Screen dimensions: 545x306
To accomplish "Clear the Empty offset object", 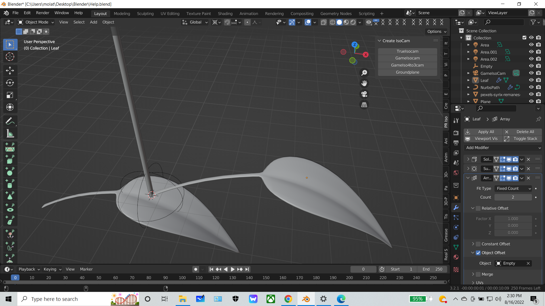I will click(x=528, y=263).
